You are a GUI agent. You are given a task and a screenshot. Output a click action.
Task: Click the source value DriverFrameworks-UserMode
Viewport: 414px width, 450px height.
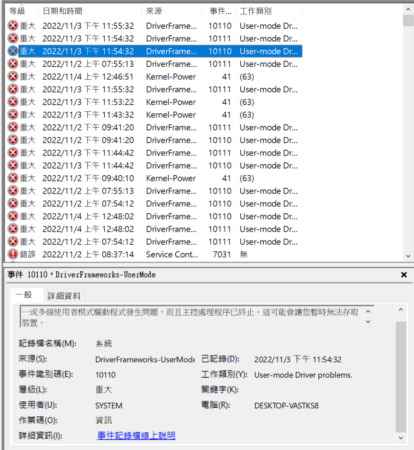click(x=145, y=360)
